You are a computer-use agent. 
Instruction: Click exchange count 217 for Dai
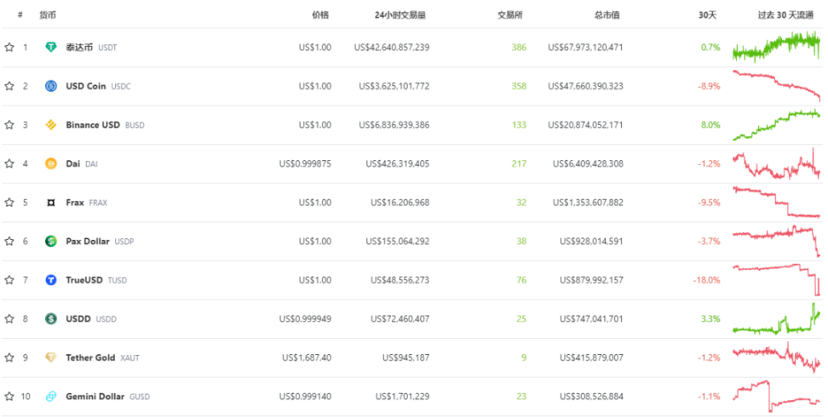pos(519,163)
